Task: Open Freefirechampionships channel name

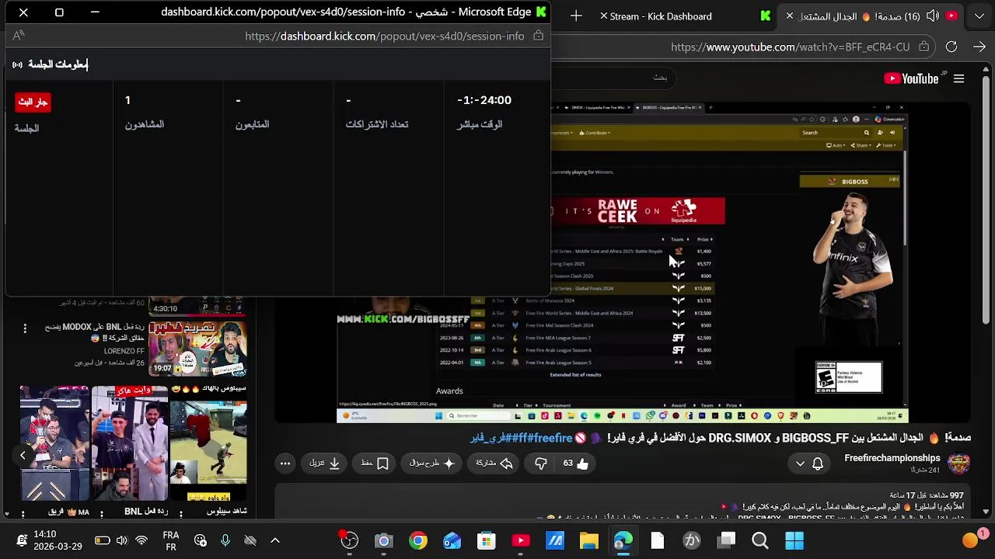Action: click(x=892, y=458)
